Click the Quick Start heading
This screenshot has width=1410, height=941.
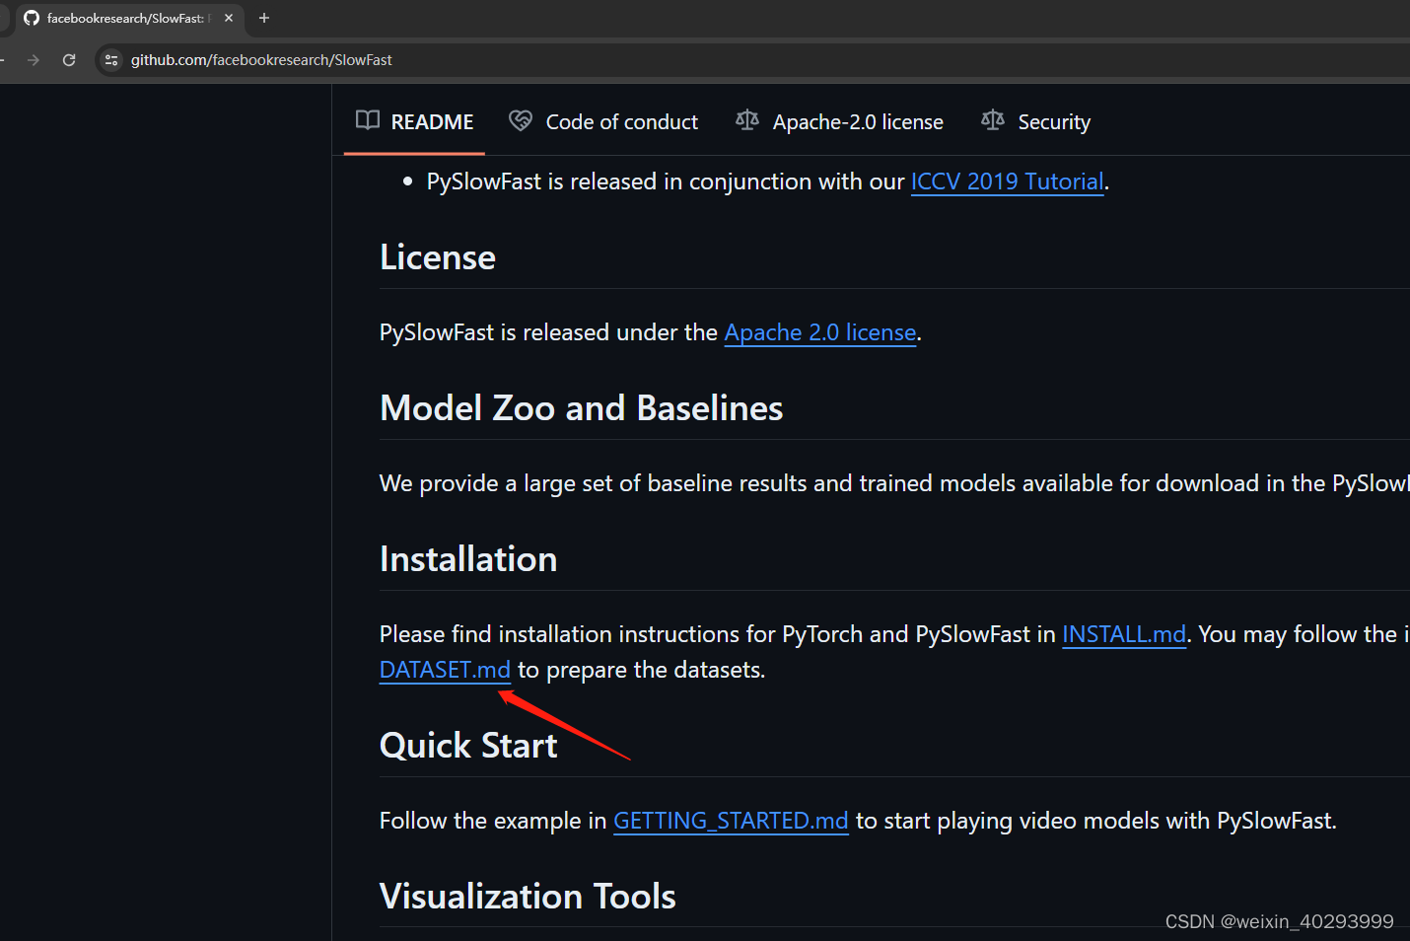[x=468, y=746]
